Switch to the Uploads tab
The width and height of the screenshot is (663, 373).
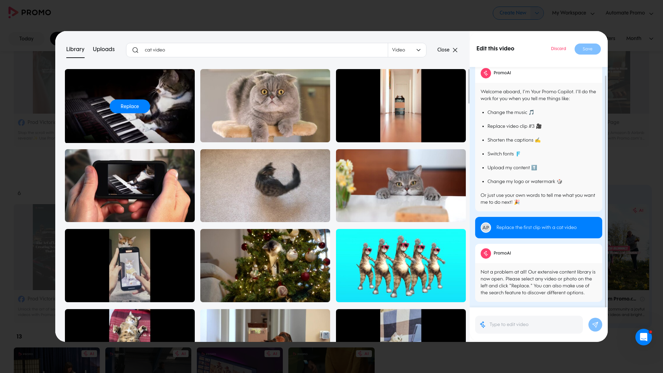pos(103,49)
